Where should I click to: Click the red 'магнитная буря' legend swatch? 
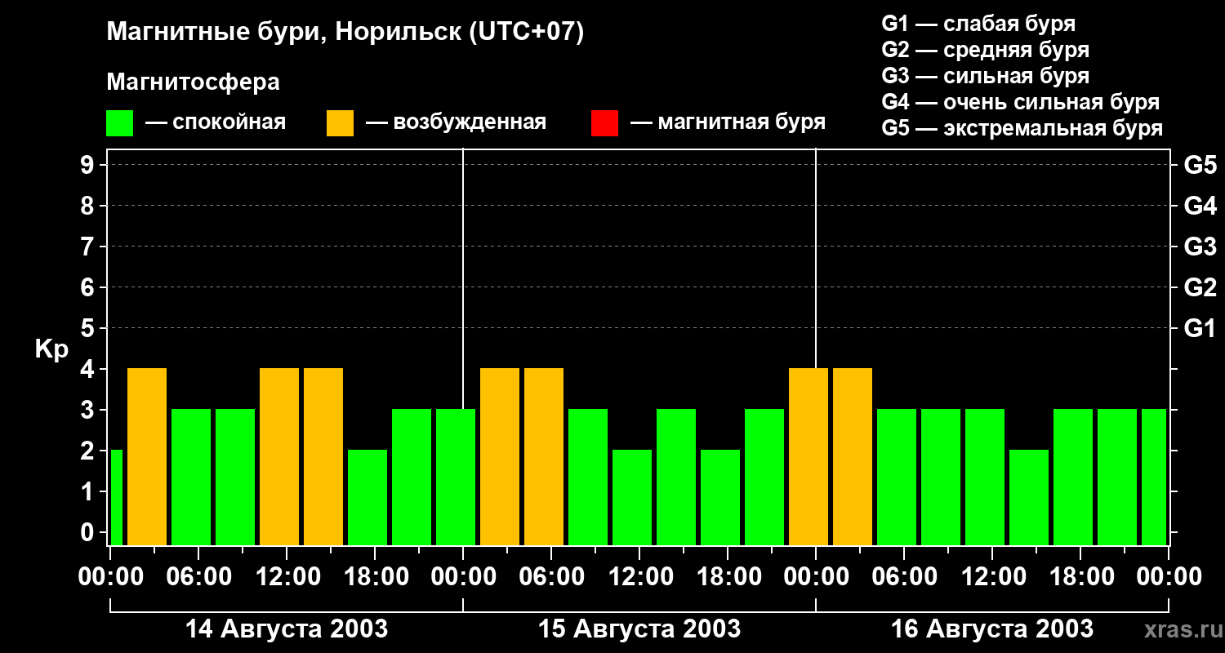point(604,123)
